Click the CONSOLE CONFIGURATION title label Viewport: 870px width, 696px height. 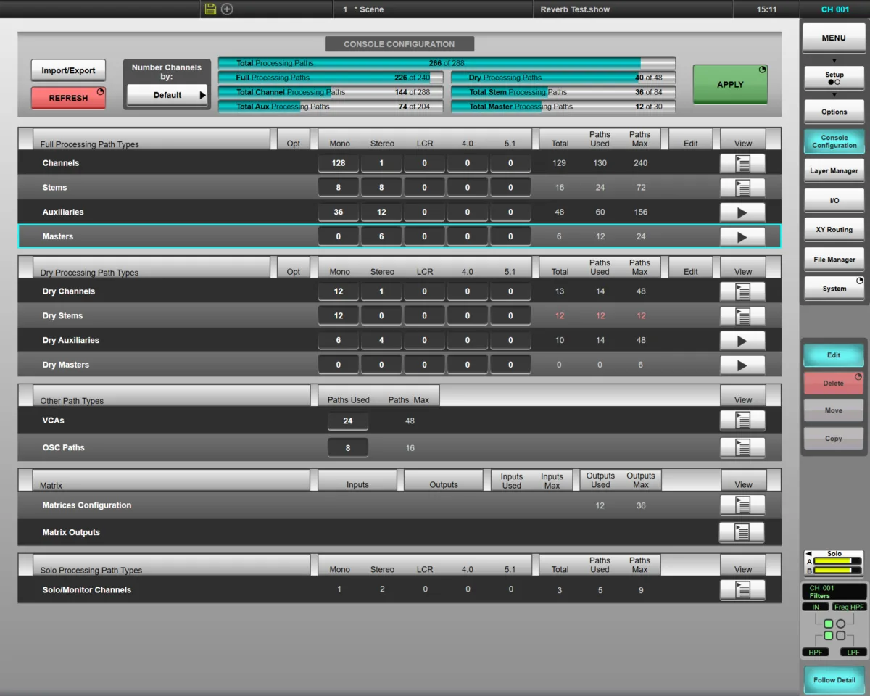(x=399, y=44)
